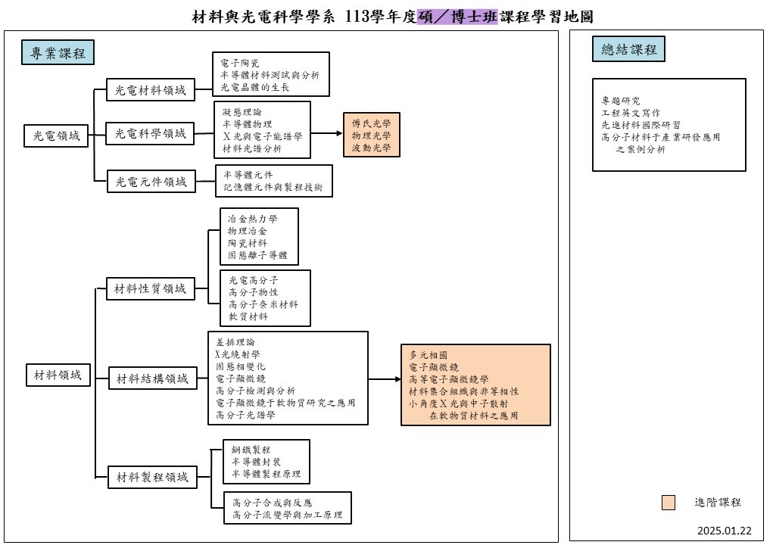Open the 光電材料領域 branch box

150,90
